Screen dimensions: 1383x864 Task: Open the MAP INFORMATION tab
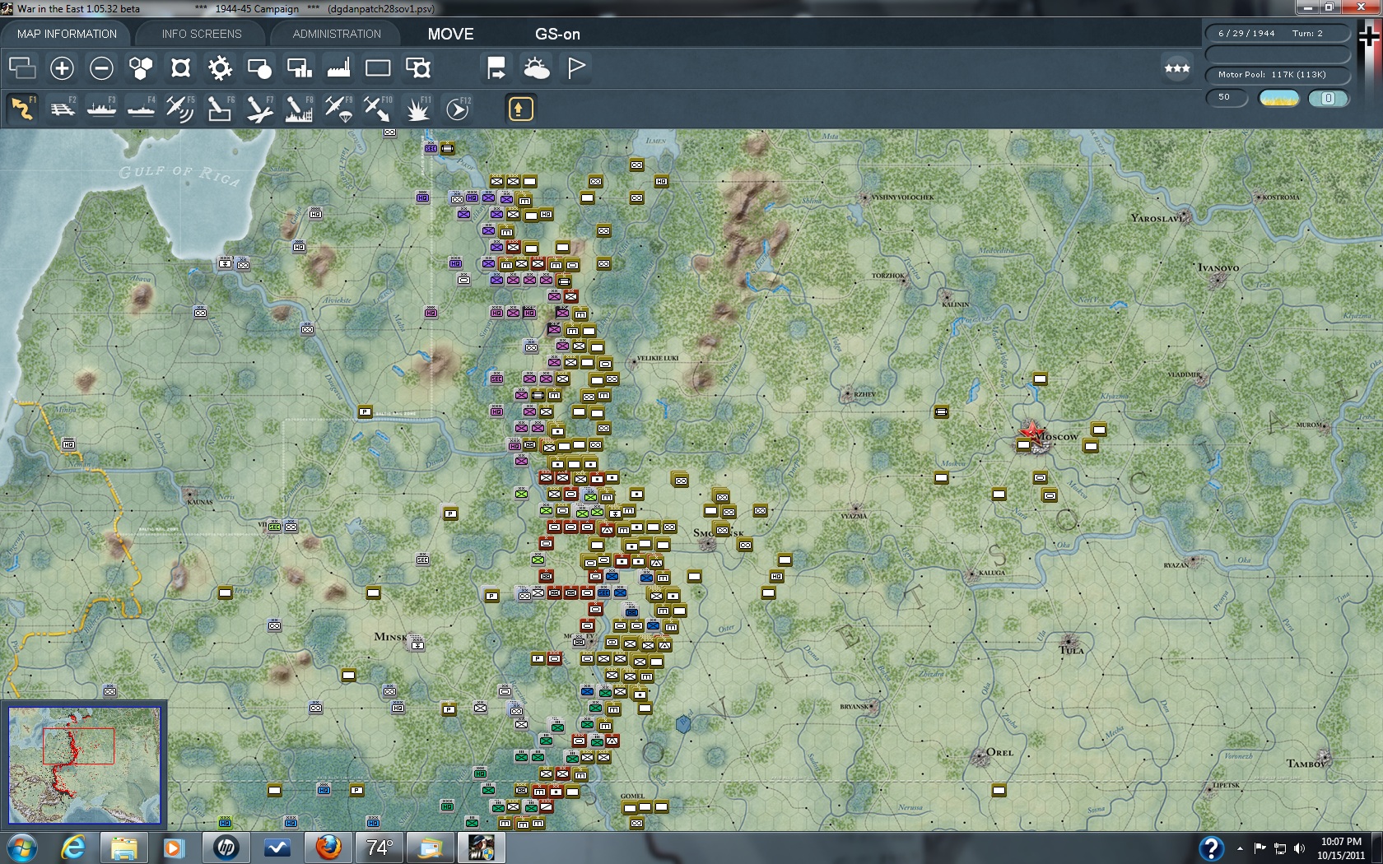[x=67, y=34]
